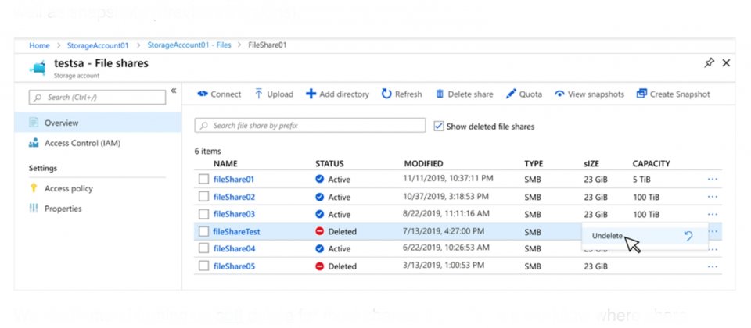Check the box for fileShare02
This screenshot has width=751, height=328.
click(x=203, y=197)
